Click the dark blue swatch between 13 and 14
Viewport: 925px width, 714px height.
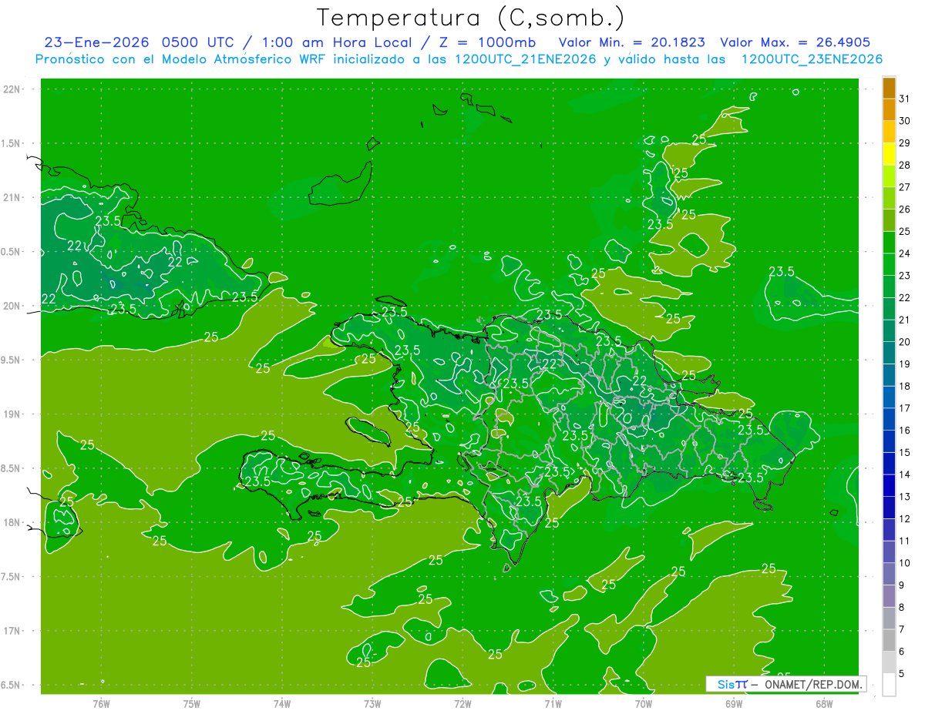889,485
